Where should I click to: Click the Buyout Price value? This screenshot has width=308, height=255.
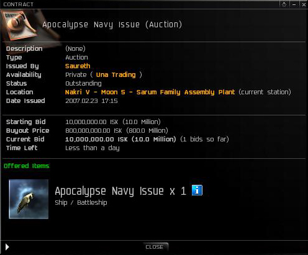click(x=117, y=130)
